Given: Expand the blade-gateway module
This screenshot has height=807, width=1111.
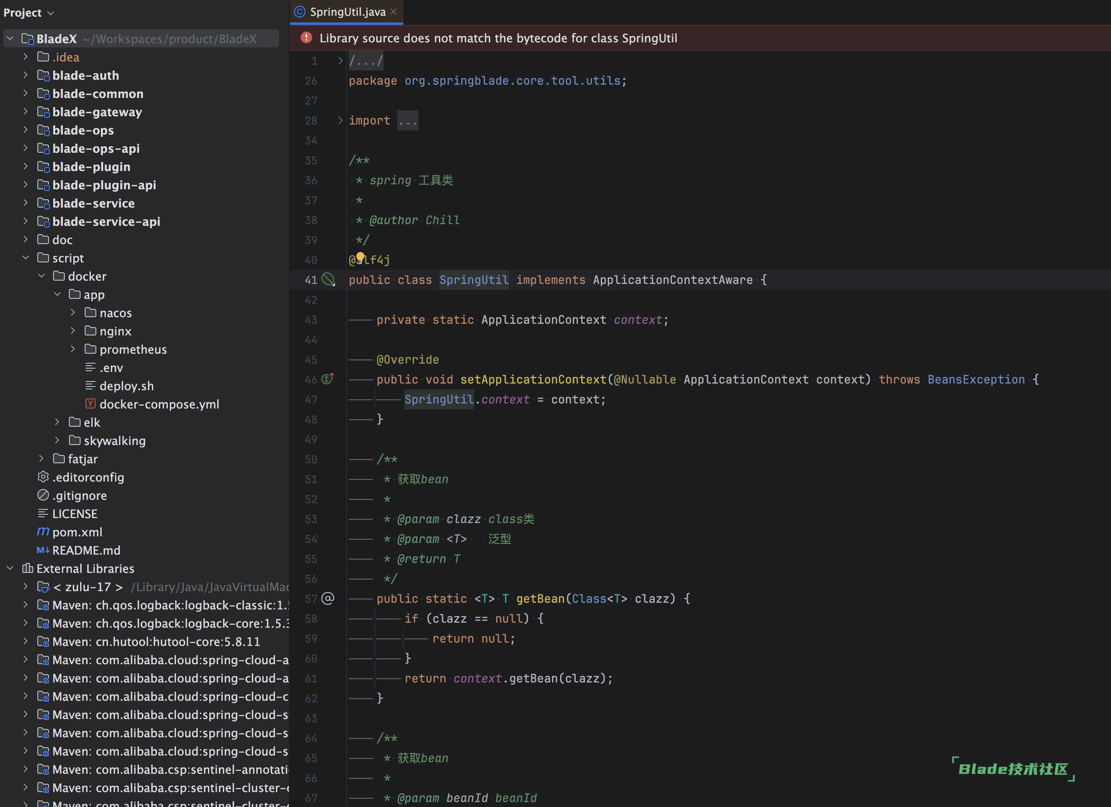Looking at the screenshot, I should coord(25,112).
